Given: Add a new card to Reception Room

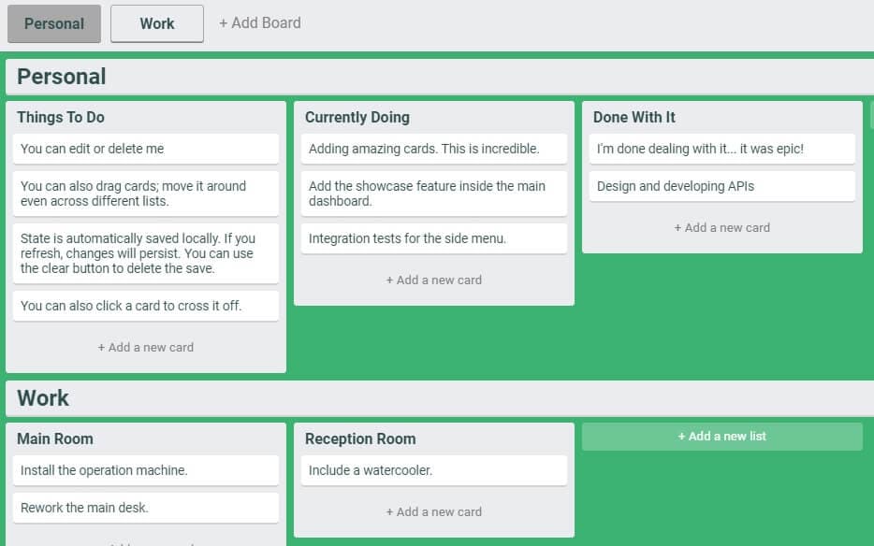Looking at the screenshot, I should (434, 511).
